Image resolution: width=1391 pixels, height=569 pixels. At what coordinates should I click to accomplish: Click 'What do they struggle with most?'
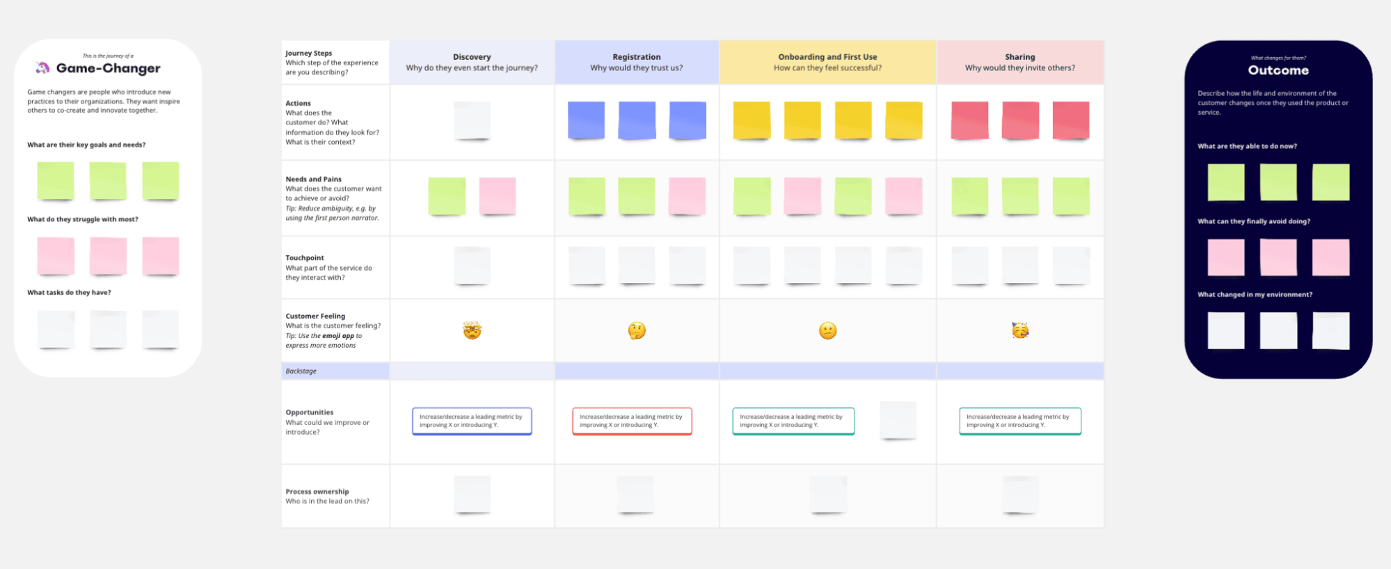83,219
